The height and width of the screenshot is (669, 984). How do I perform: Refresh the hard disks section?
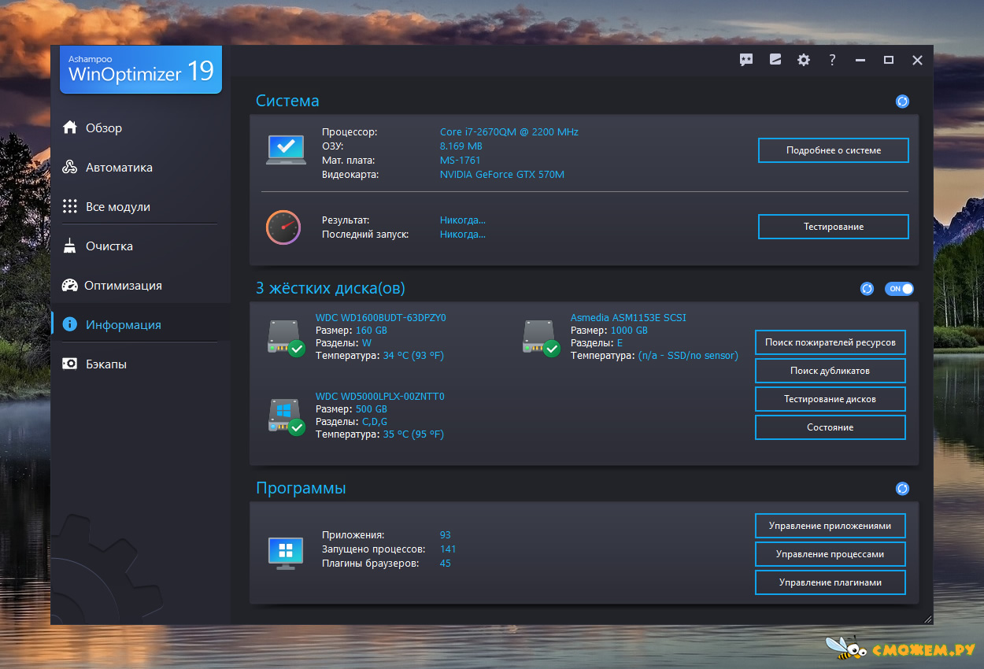click(867, 289)
